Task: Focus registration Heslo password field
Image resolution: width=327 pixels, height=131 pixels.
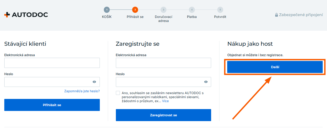Action: point(158,82)
